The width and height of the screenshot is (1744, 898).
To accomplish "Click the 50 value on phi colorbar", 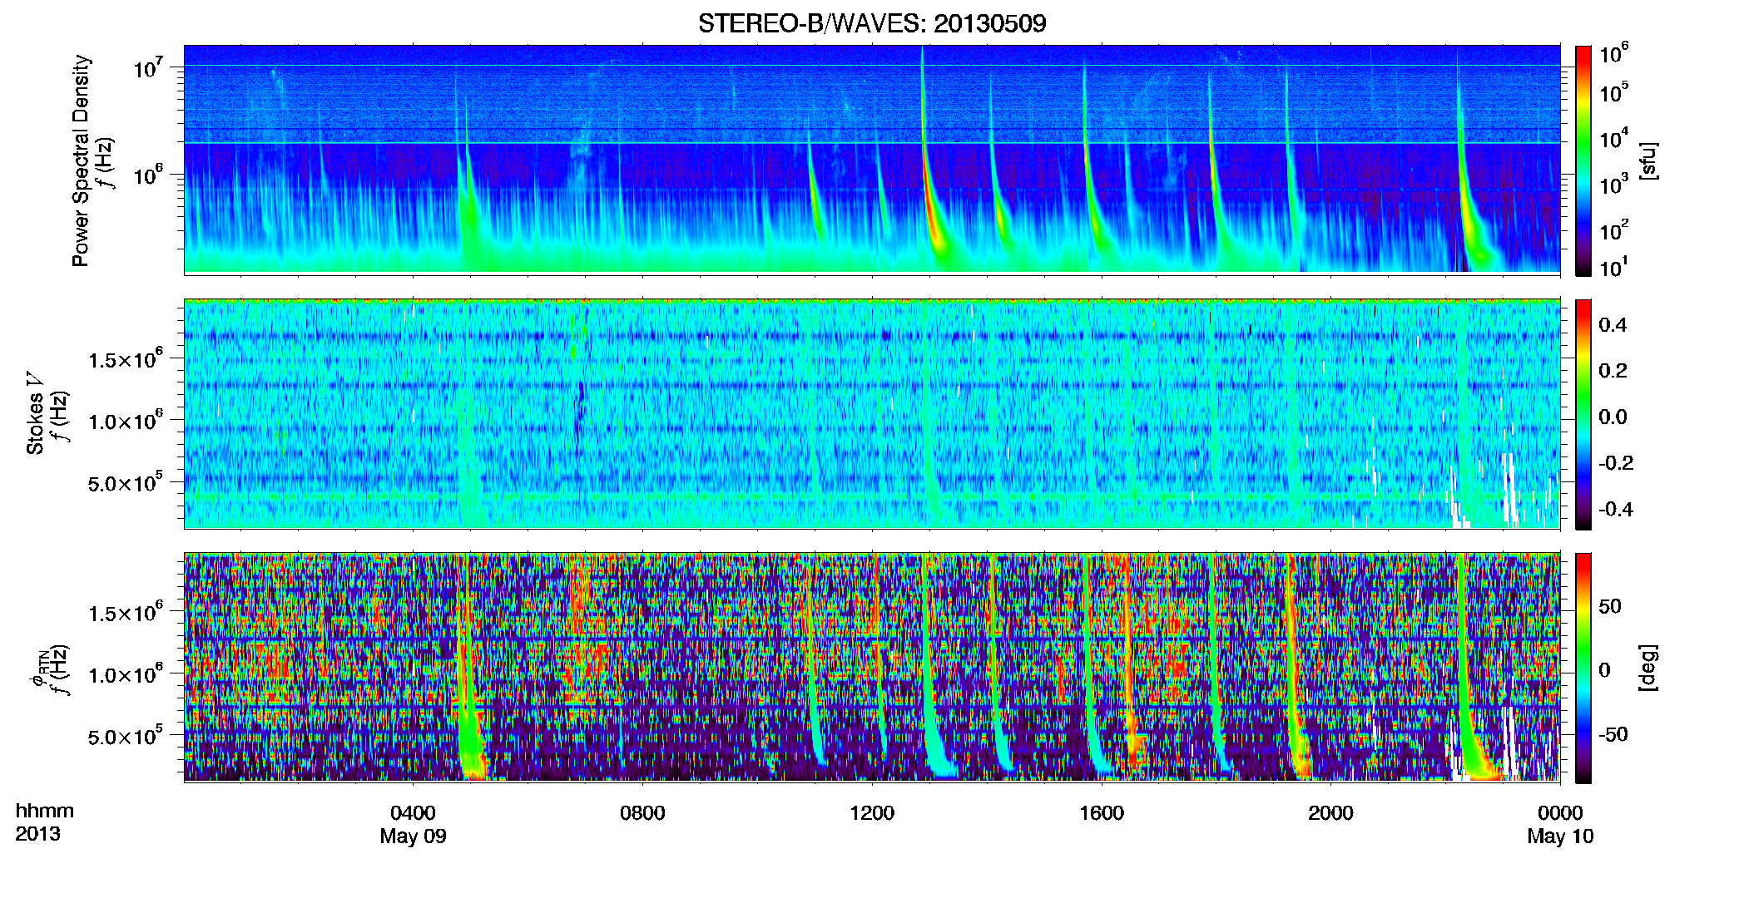I will 1610,606.
